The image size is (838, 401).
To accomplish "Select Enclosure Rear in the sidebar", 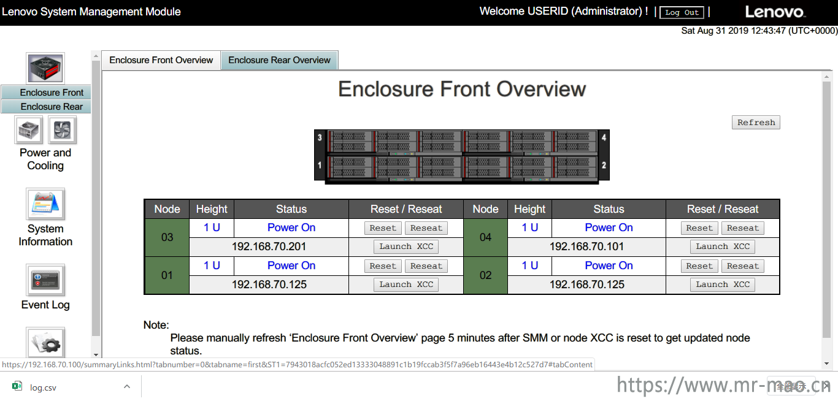I will (x=46, y=107).
